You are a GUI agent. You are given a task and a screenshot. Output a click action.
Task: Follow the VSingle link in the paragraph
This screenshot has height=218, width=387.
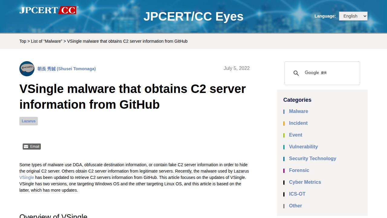27,177
